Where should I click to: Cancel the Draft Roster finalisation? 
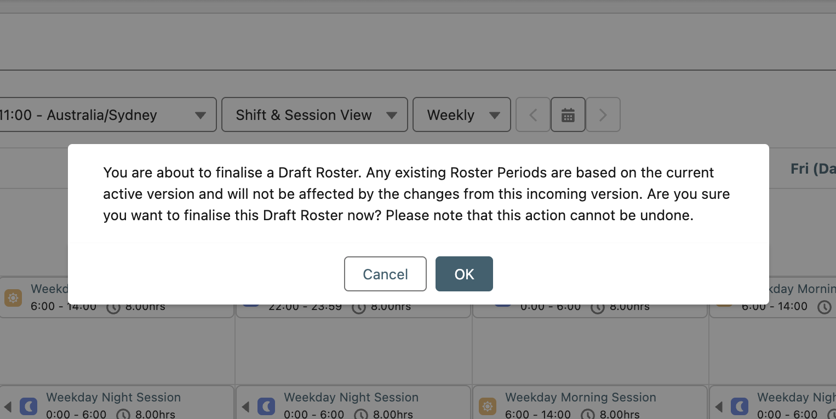(385, 274)
